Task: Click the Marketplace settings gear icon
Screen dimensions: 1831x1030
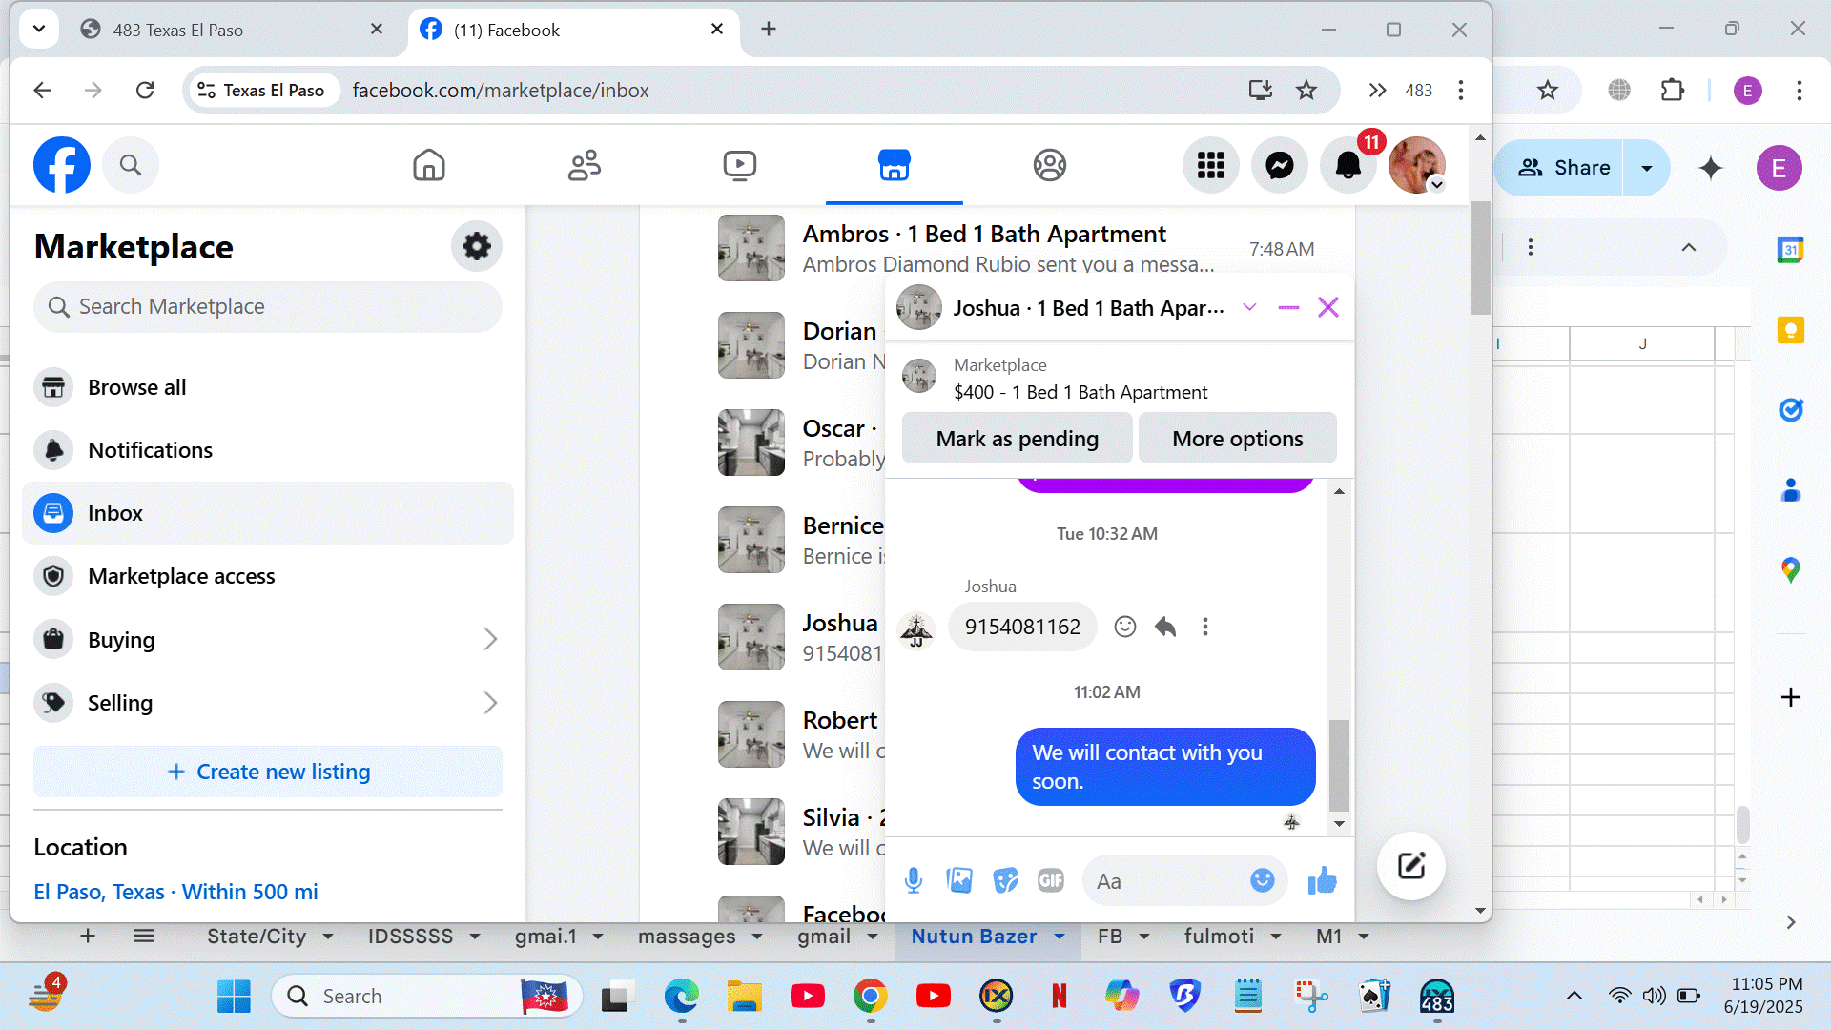Action: (x=476, y=246)
